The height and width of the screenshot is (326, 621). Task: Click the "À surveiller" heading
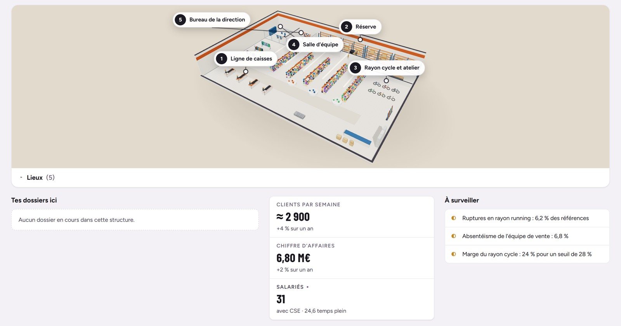462,200
